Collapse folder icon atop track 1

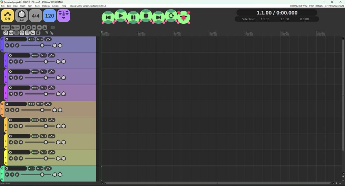tap(2, 39)
